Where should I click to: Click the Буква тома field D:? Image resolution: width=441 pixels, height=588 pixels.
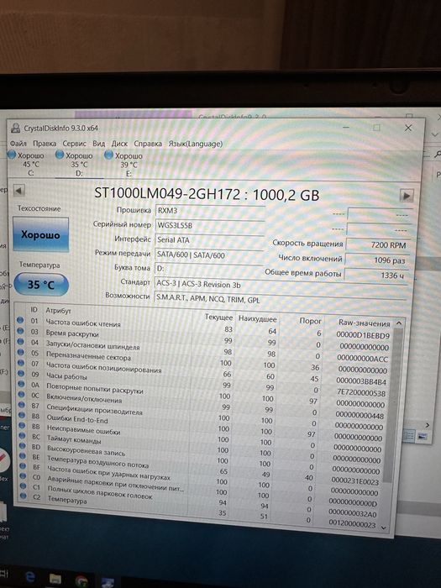(x=208, y=269)
